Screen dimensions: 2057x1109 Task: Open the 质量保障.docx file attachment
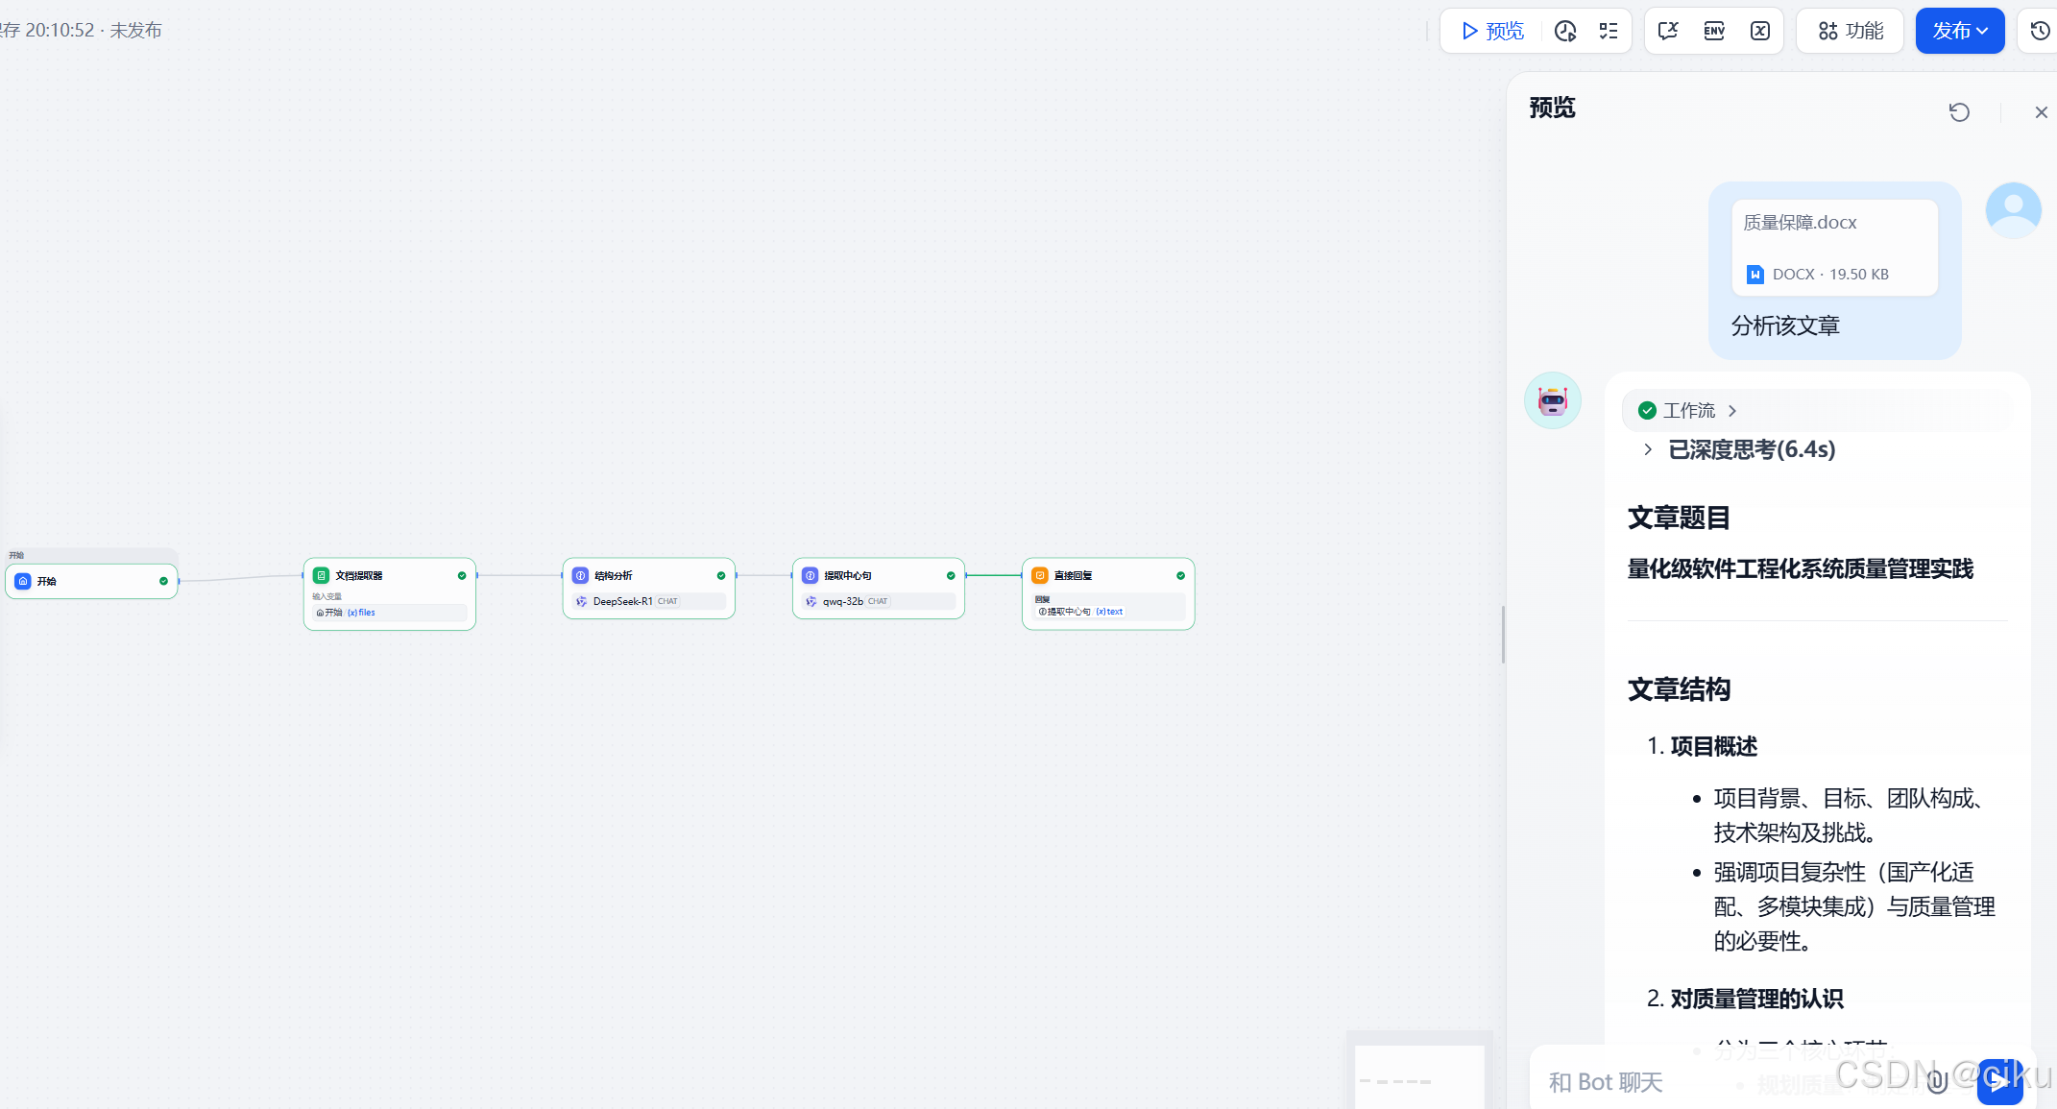[1834, 248]
